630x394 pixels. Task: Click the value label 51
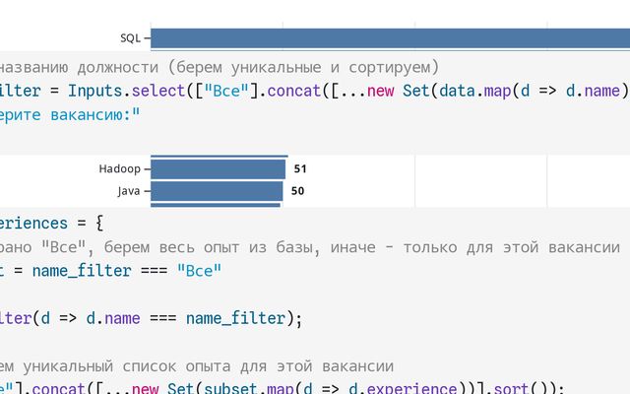(300, 168)
